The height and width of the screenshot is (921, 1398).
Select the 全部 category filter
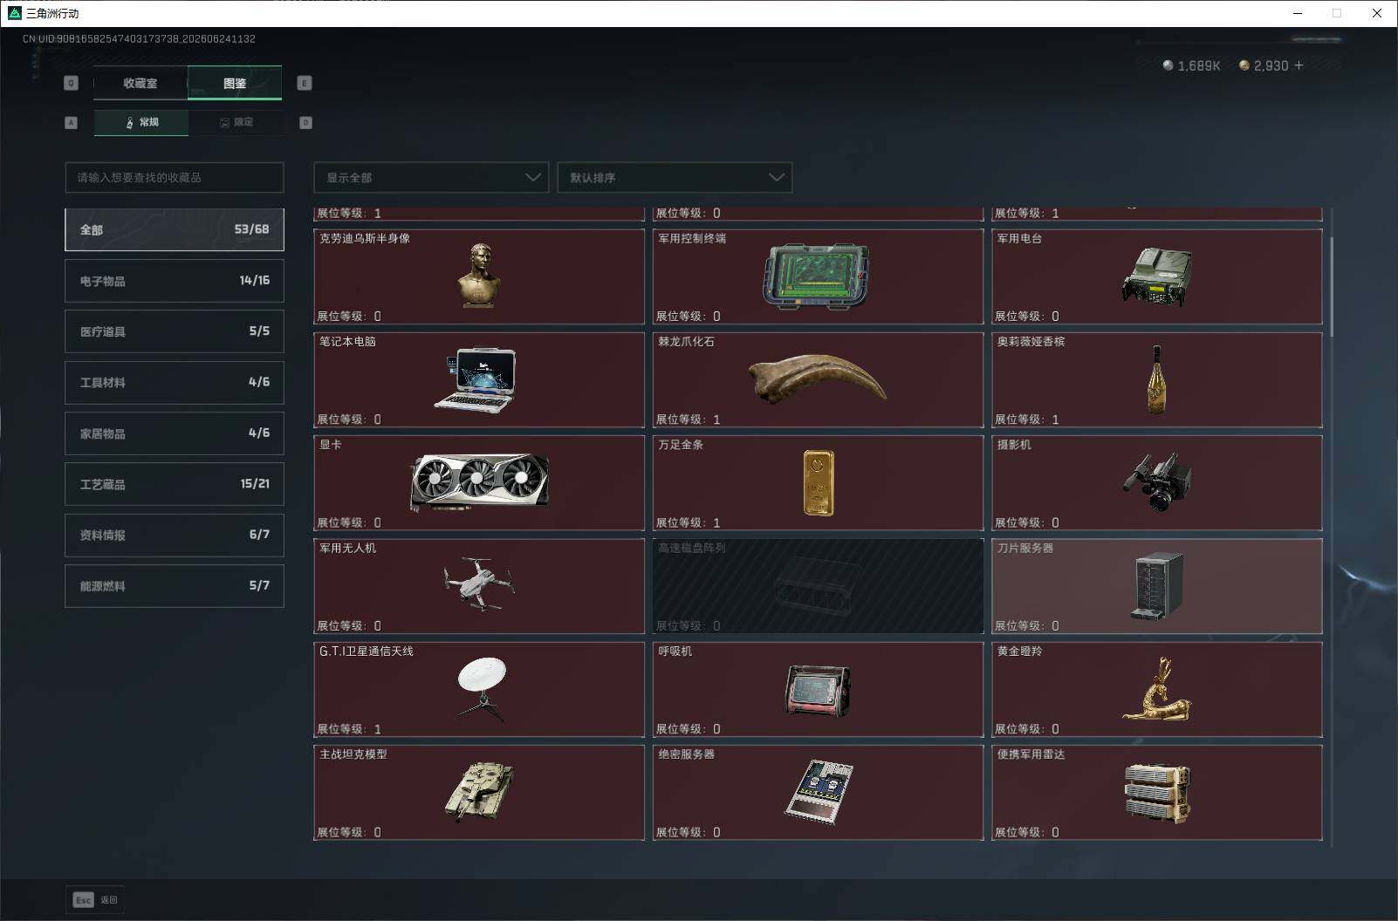[175, 229]
